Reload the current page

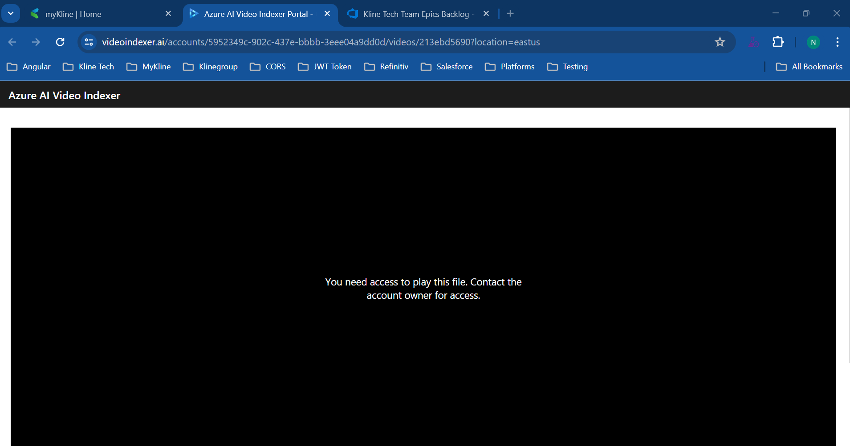pos(60,42)
